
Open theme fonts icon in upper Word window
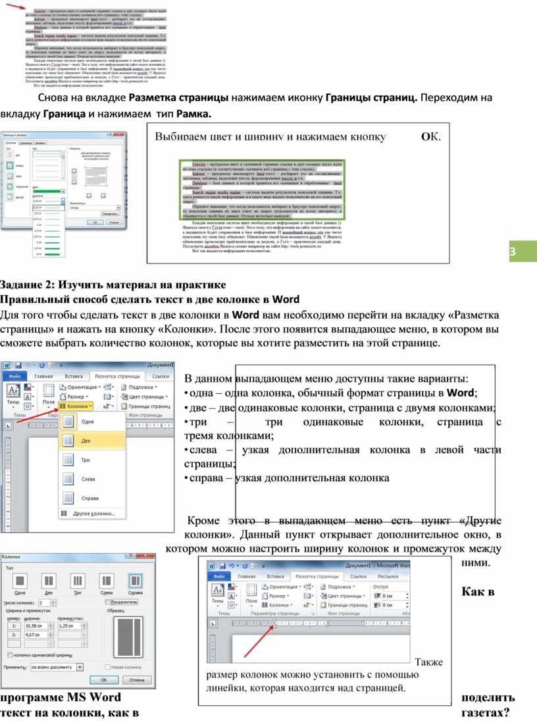pos(28,397)
